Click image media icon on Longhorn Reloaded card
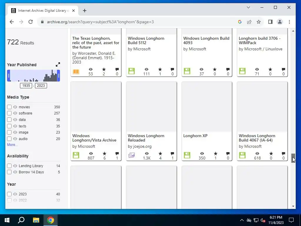Screen dimensions: 301x226 tap(131, 155)
